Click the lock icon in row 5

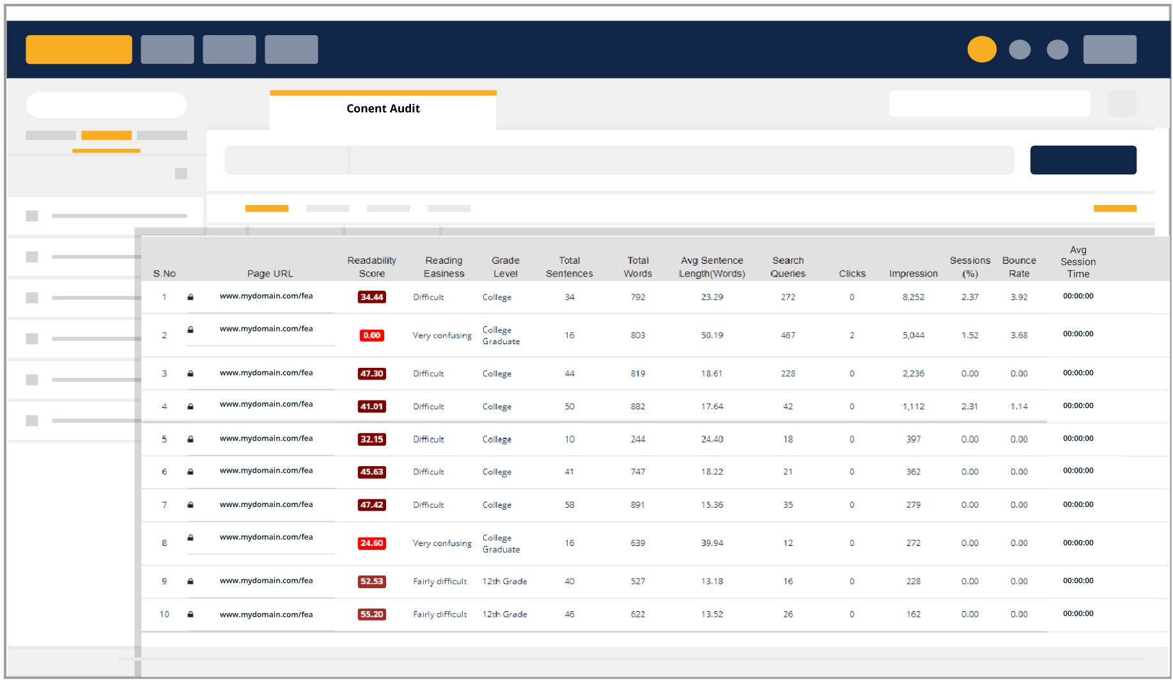point(190,439)
